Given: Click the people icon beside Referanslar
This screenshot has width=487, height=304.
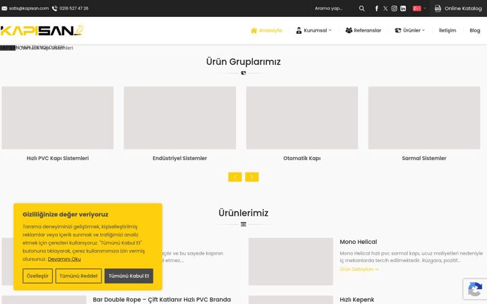Looking at the screenshot, I should [x=349, y=30].
